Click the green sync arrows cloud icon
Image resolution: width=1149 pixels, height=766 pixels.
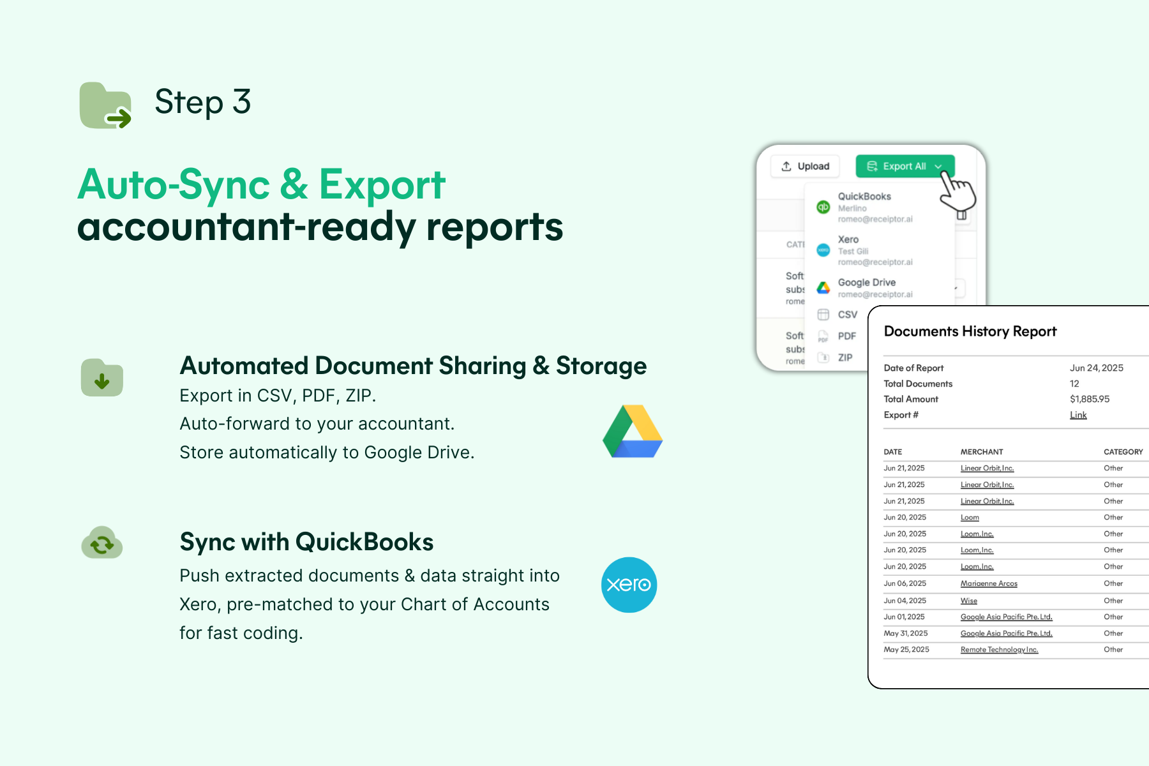[x=102, y=543]
